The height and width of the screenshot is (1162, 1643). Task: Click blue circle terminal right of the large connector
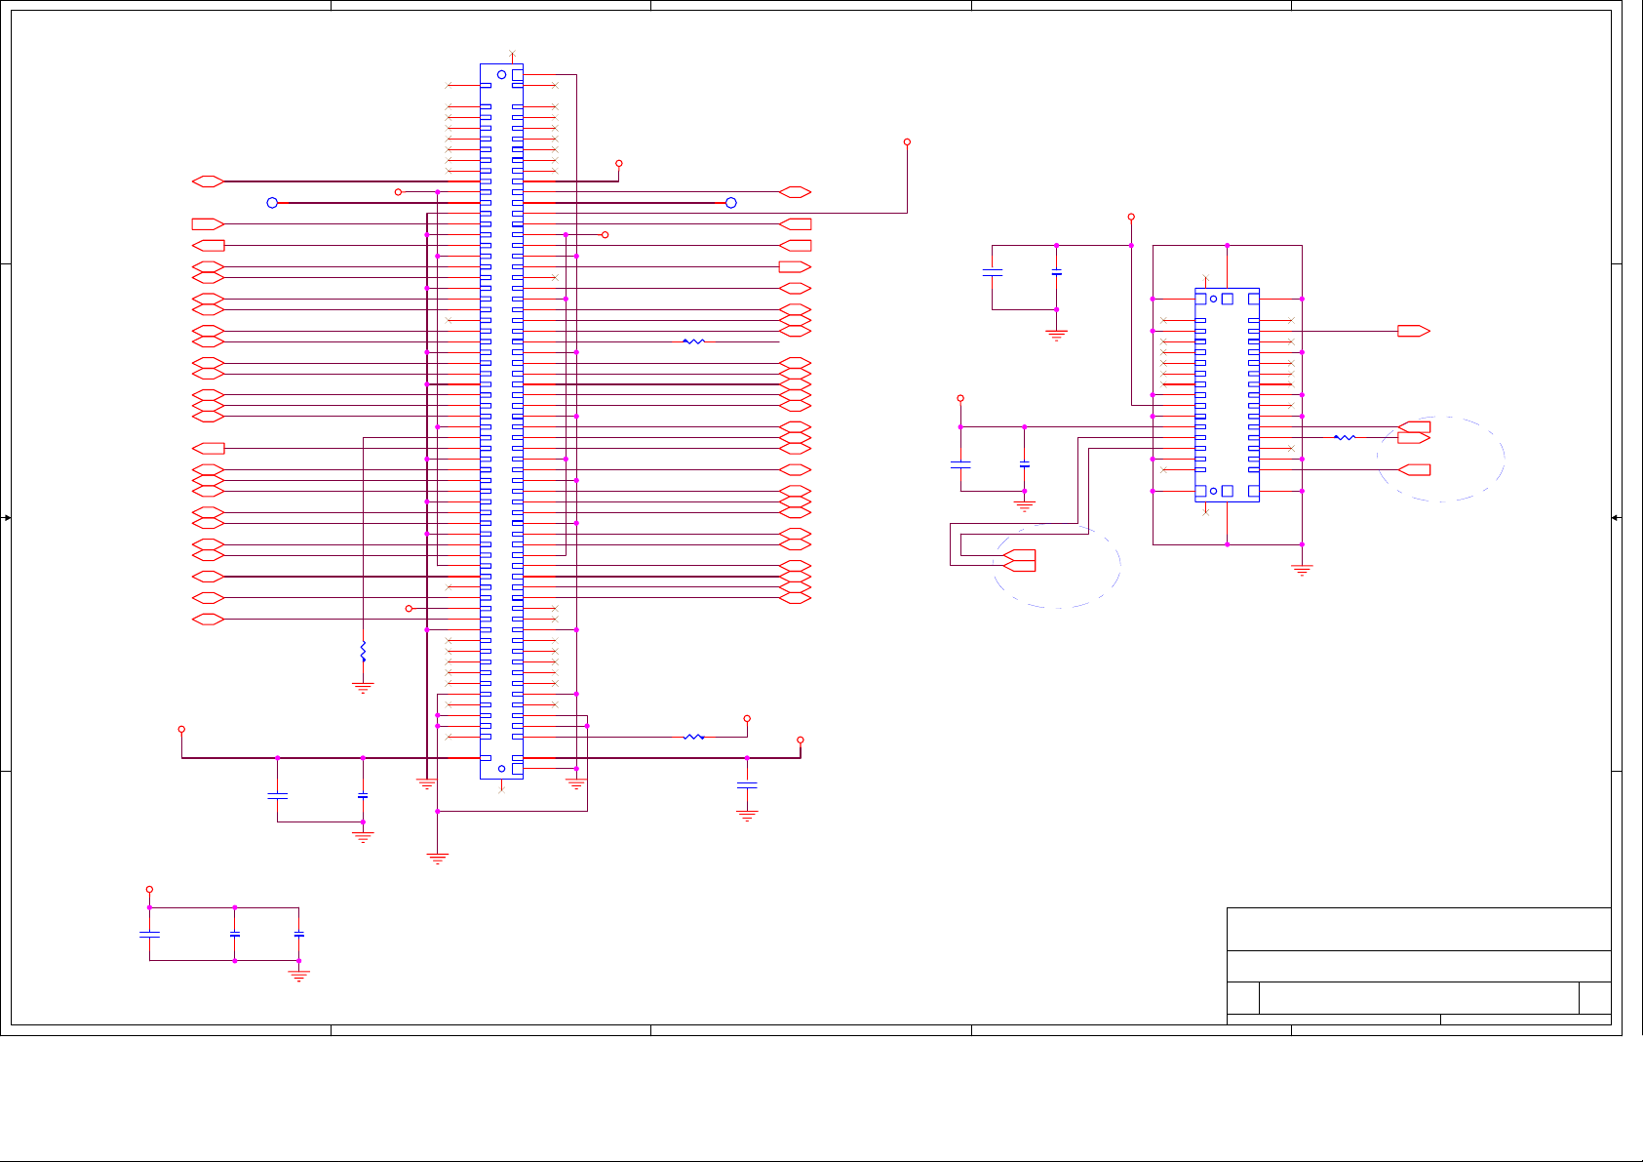(730, 203)
